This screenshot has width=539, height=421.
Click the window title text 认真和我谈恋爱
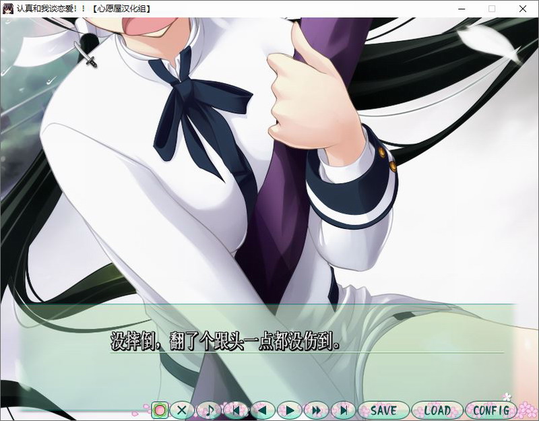[47, 9]
